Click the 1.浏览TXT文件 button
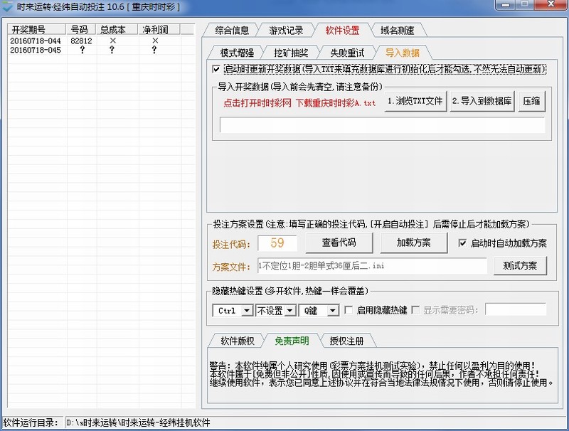The width and height of the screenshot is (569, 431). coord(415,102)
